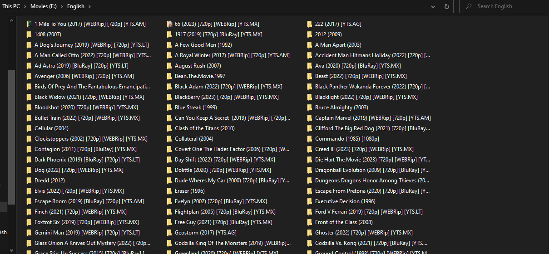Viewport: 549px width, 254px height.
Task: Go to This PC in address bar
Action: point(12,6)
